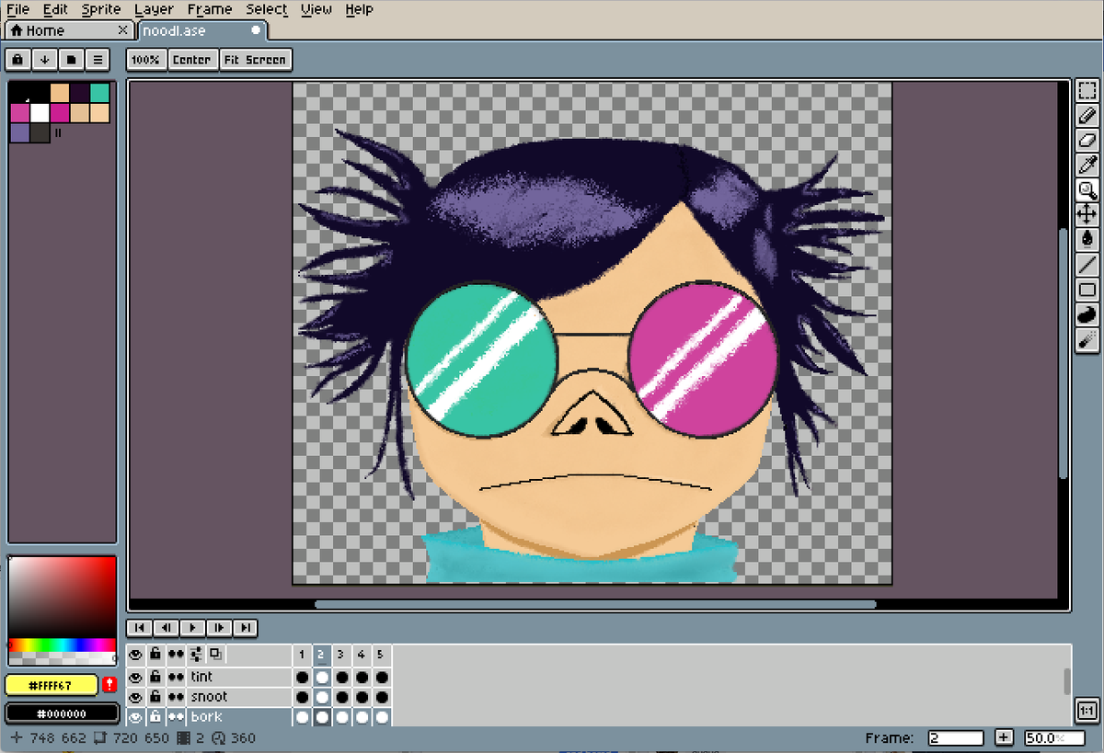Click the Frame number input field

(956, 737)
